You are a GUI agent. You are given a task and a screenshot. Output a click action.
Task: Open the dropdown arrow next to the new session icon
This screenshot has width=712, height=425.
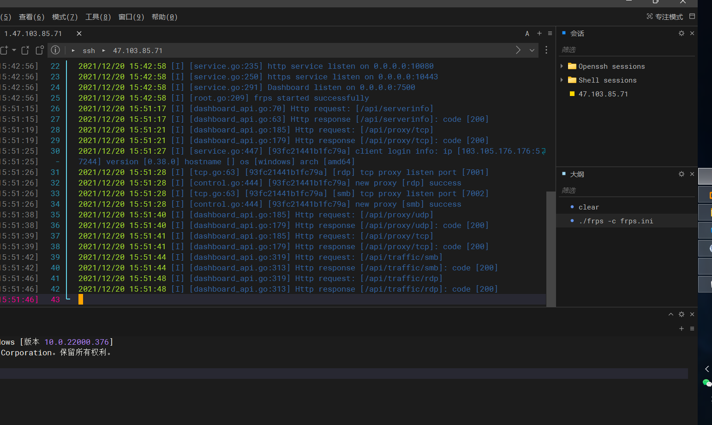click(x=14, y=50)
